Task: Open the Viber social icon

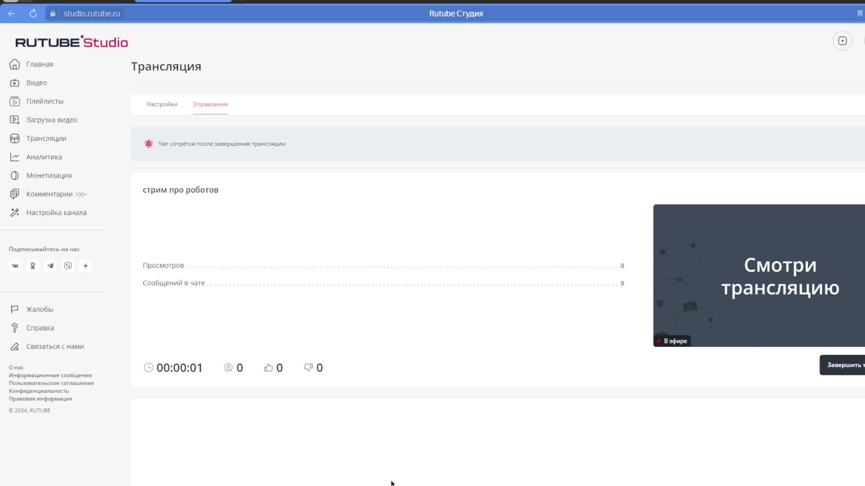Action: [68, 266]
